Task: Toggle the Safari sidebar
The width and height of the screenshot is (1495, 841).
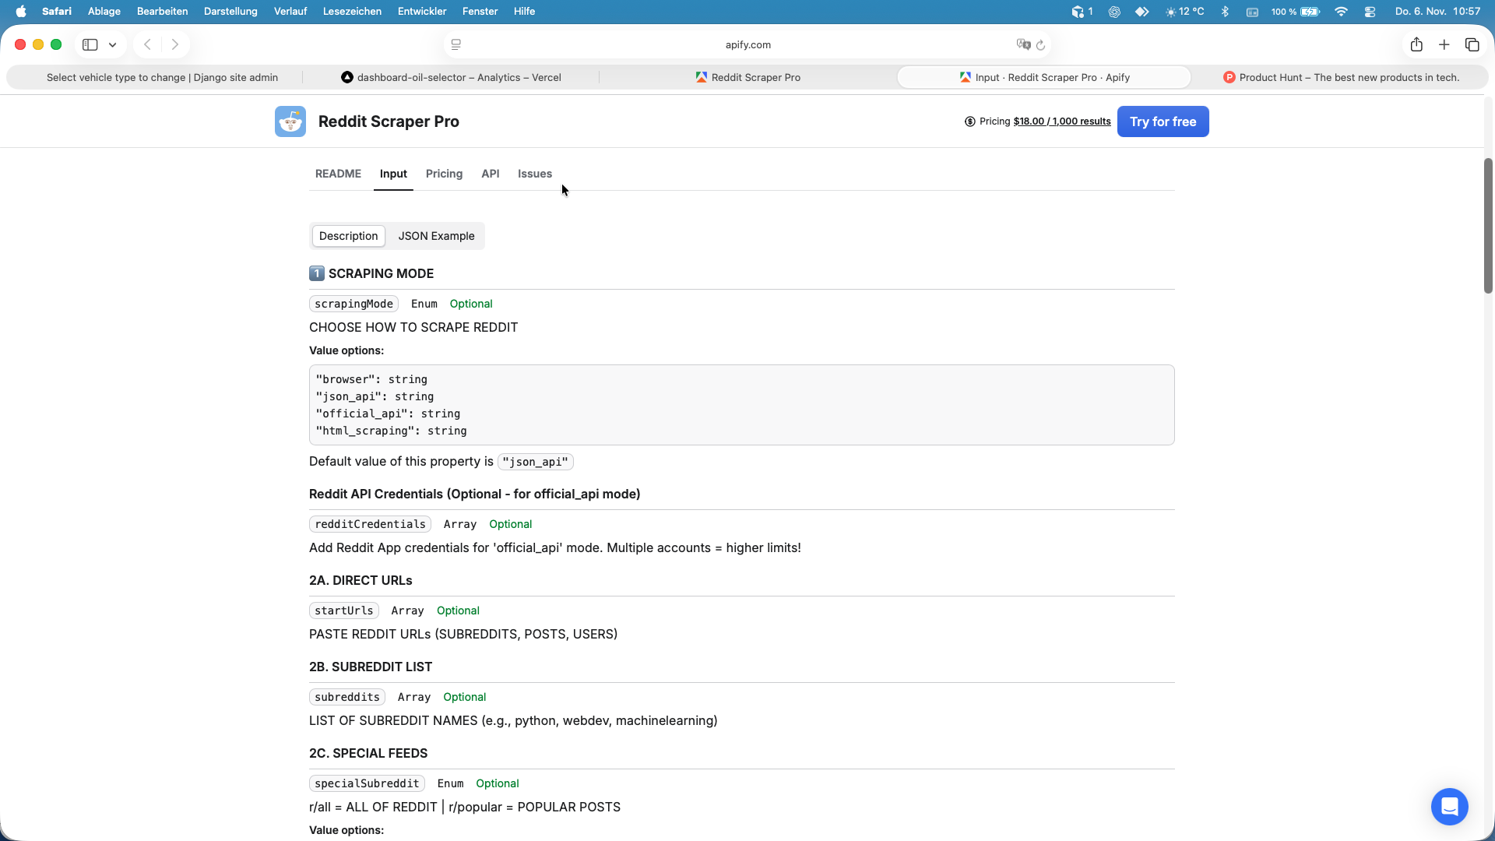Action: coord(89,44)
